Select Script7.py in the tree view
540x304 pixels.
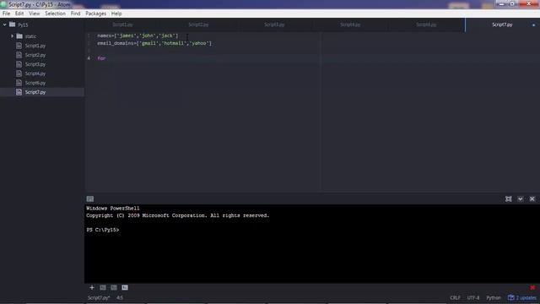pos(35,92)
